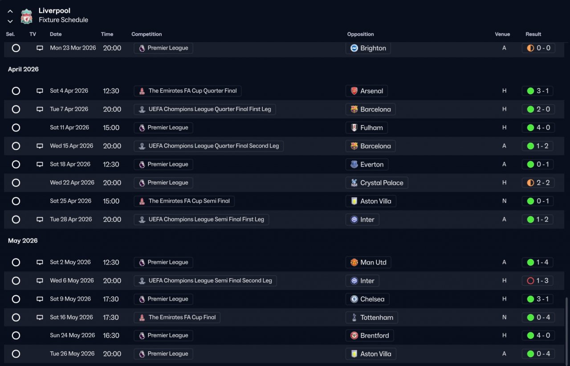This screenshot has width=570, height=366.
Task: Sort fixtures by the Date column header
Action: point(56,34)
